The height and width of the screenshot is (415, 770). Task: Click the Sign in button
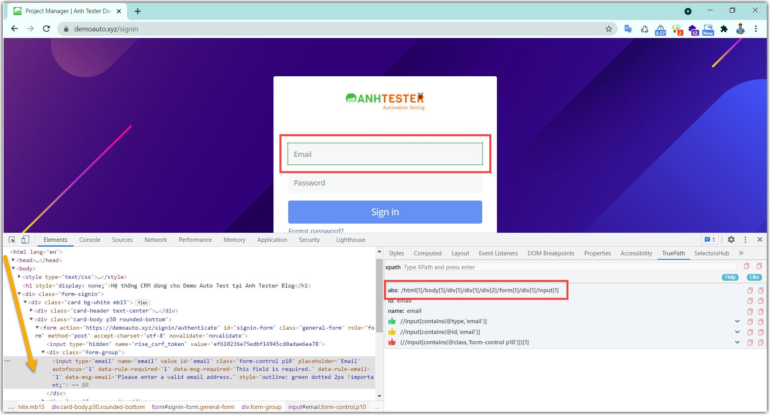click(385, 212)
